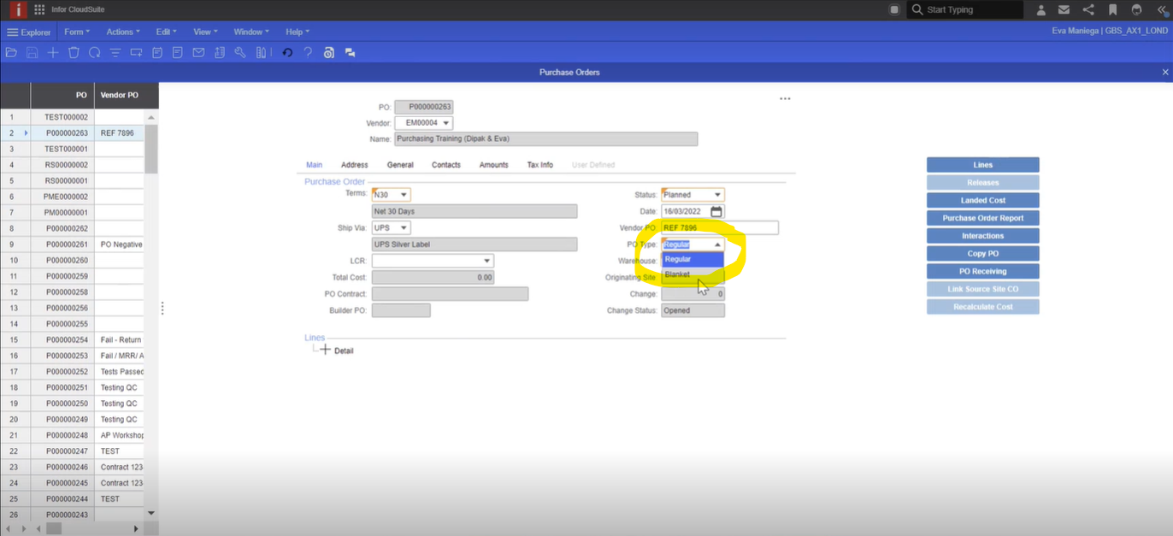Screen dimensions: 1173x536
Task: Click the filter lines icon in toolbar
Action: pos(115,53)
